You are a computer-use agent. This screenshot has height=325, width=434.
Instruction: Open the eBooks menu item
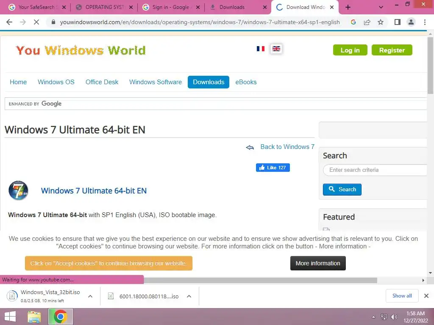coord(246,82)
